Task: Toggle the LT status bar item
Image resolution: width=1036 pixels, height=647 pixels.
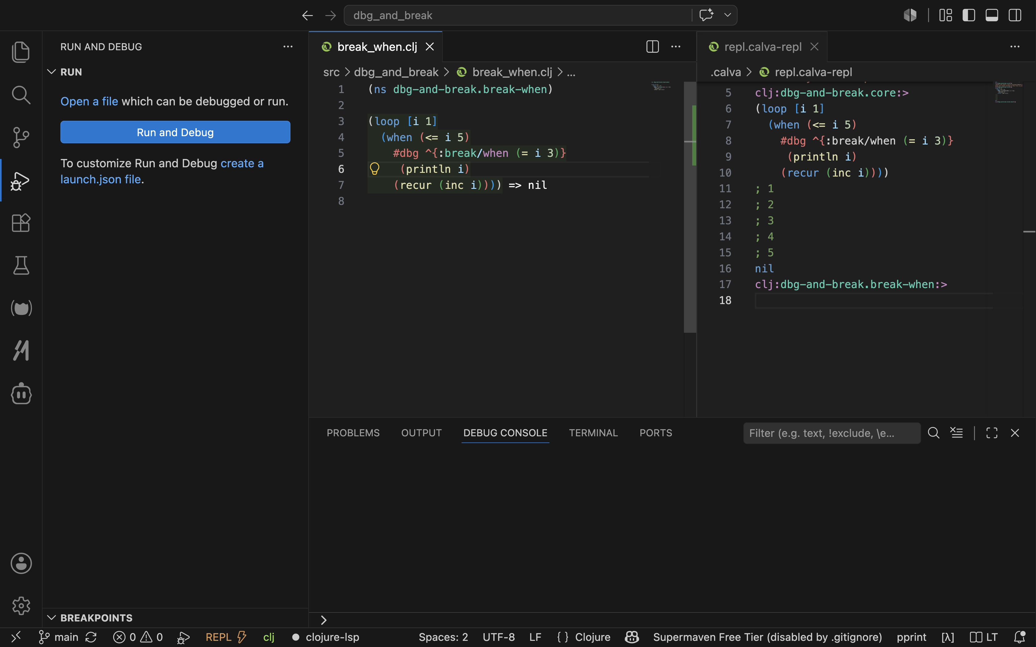Action: tap(984, 637)
